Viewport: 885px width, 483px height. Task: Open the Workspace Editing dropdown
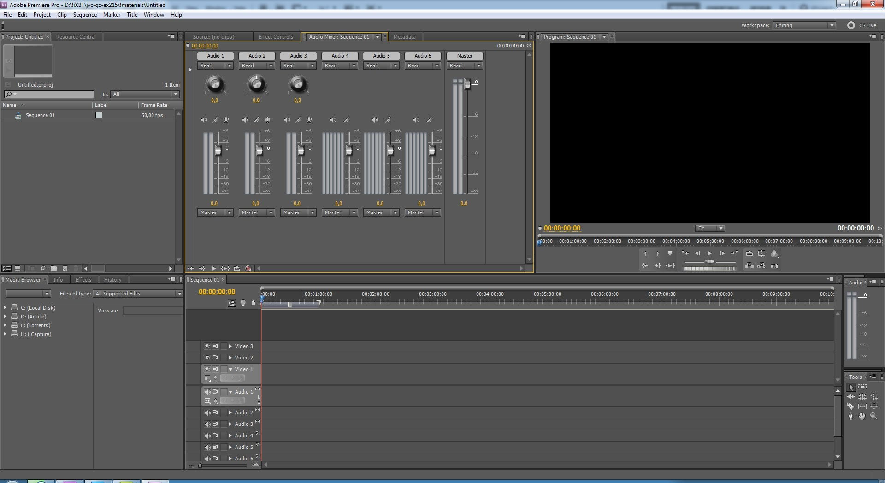(804, 25)
